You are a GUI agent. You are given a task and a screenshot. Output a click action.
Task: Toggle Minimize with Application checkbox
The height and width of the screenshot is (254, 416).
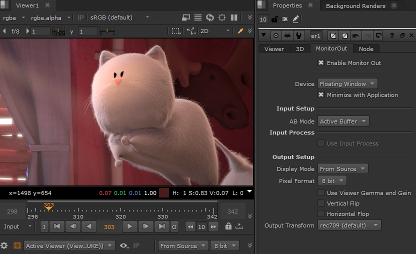click(x=321, y=95)
